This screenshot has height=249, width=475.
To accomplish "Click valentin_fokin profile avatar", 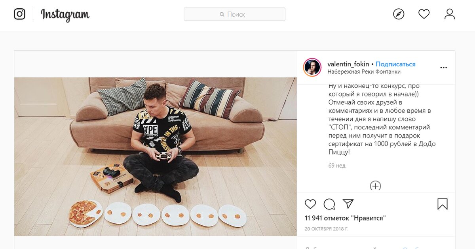I will pos(312,67).
